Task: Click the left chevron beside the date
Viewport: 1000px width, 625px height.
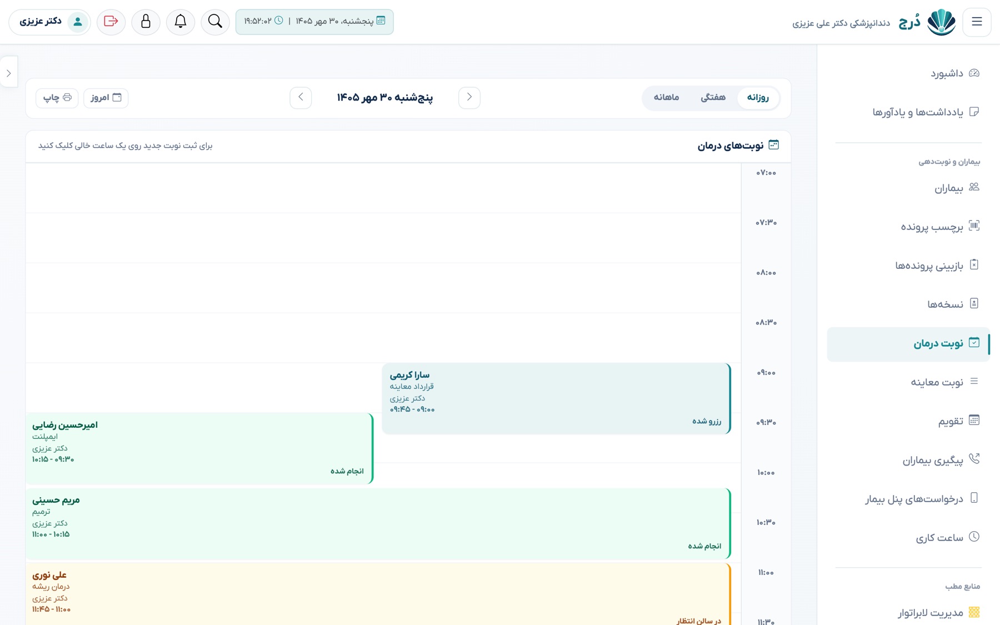Action: [301, 97]
